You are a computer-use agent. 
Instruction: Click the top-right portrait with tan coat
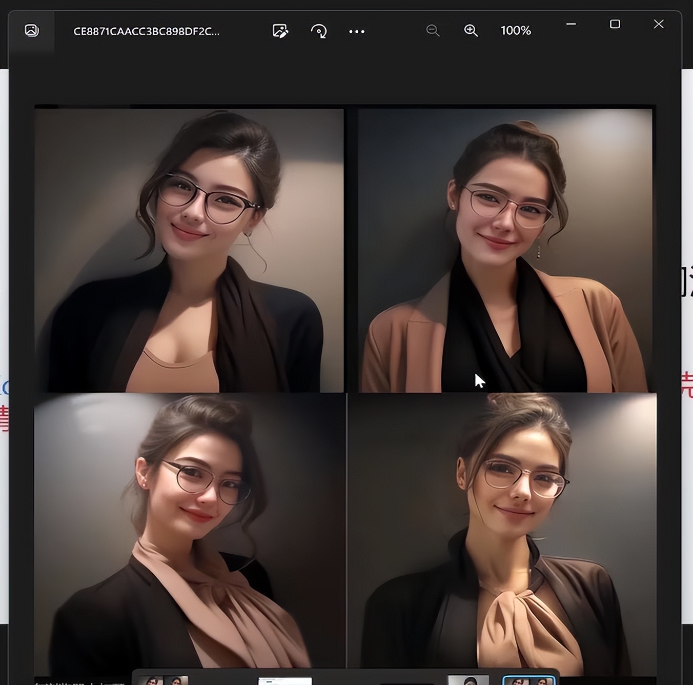point(505,250)
